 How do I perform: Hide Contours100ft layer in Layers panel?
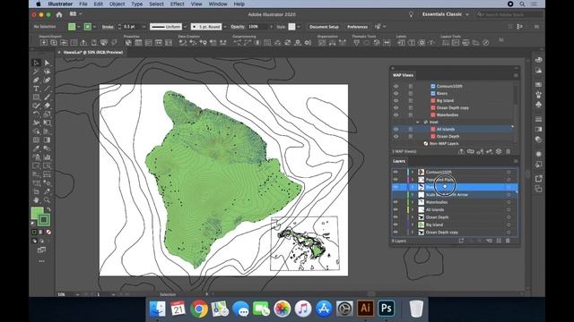(x=396, y=172)
